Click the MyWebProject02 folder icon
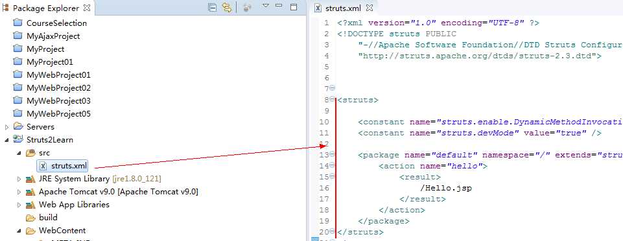 [18, 87]
